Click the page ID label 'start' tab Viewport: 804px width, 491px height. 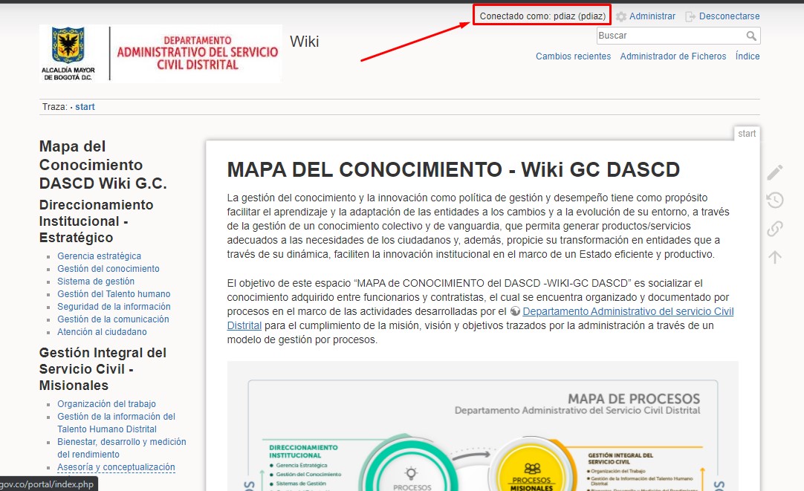click(747, 134)
